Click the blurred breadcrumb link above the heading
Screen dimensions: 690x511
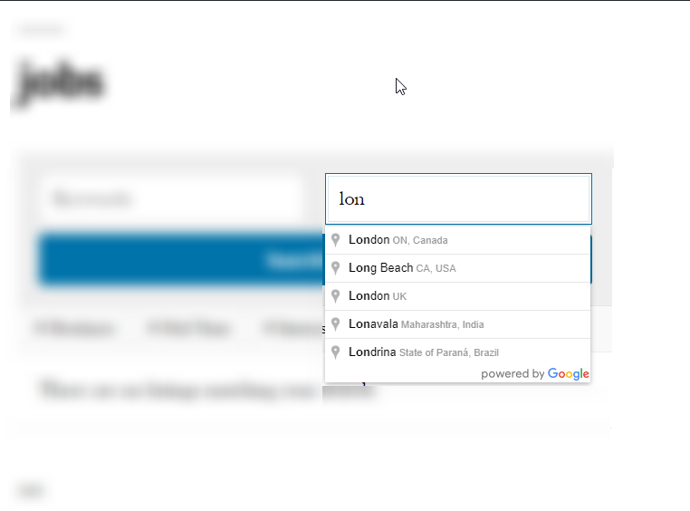[41, 30]
